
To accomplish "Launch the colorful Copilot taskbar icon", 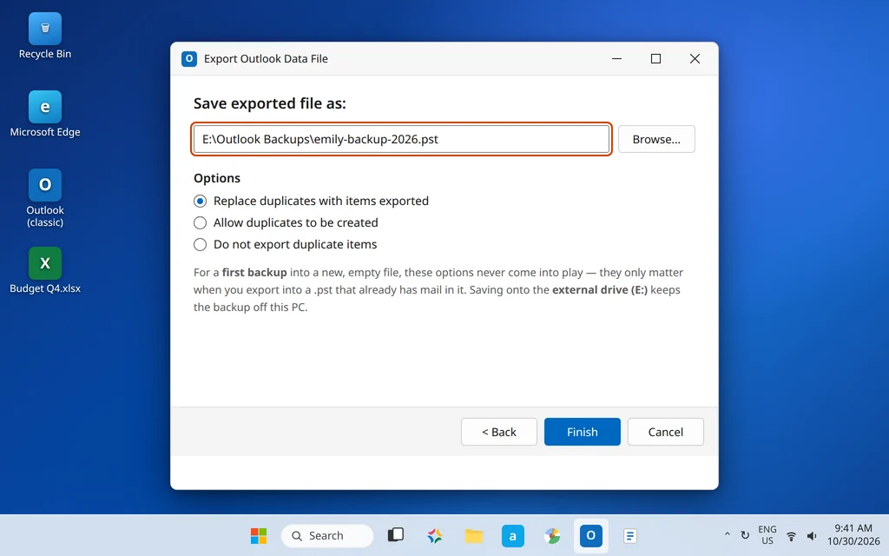I will (435, 535).
